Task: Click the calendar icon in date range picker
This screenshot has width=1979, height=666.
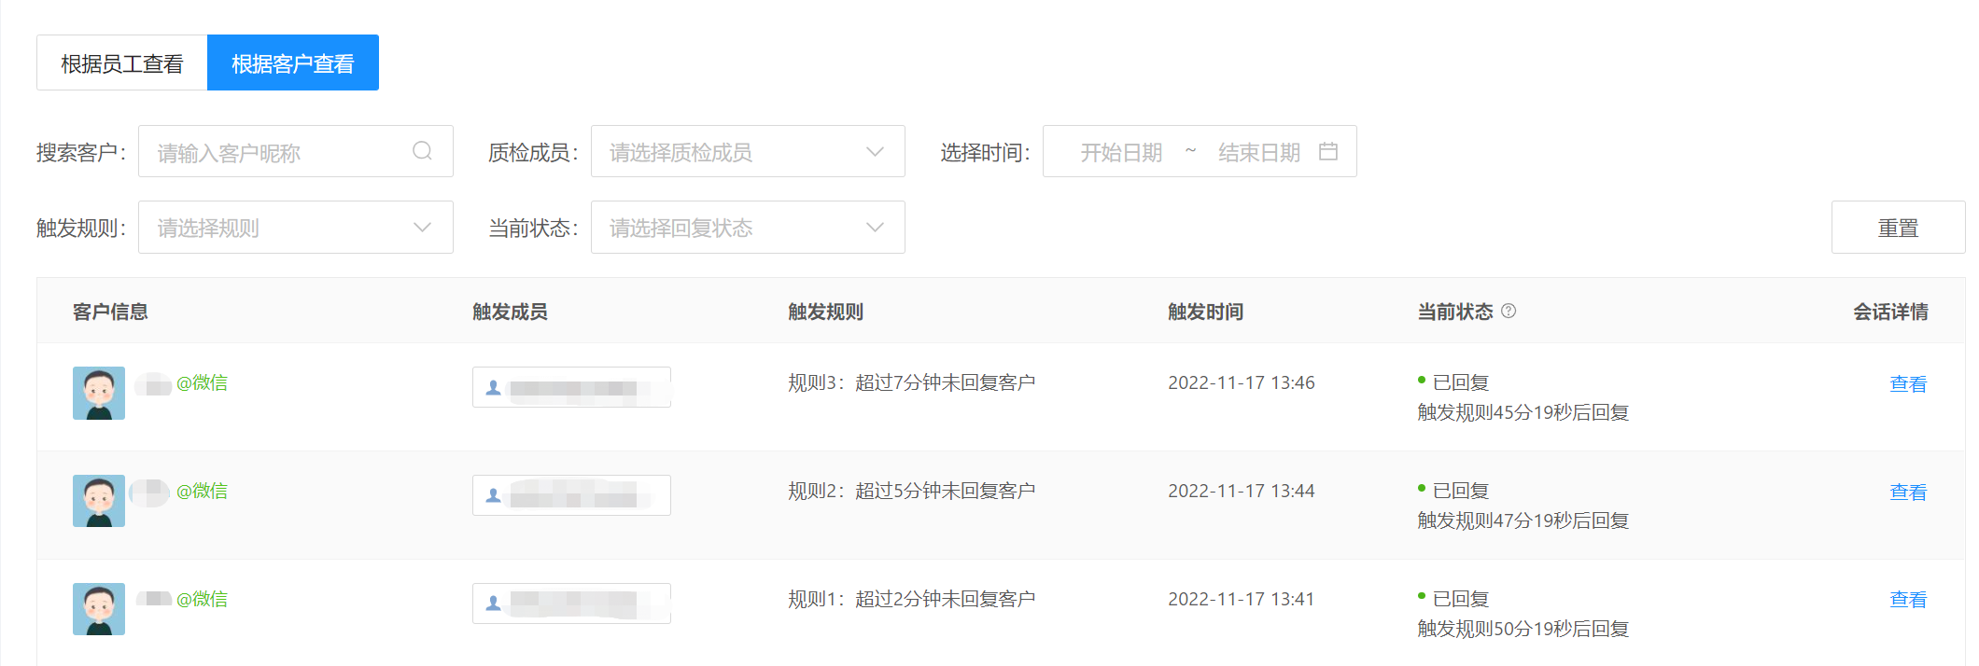Action: (x=1328, y=151)
